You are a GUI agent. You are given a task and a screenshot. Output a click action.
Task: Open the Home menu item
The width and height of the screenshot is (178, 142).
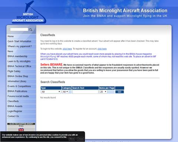tap(21, 36)
